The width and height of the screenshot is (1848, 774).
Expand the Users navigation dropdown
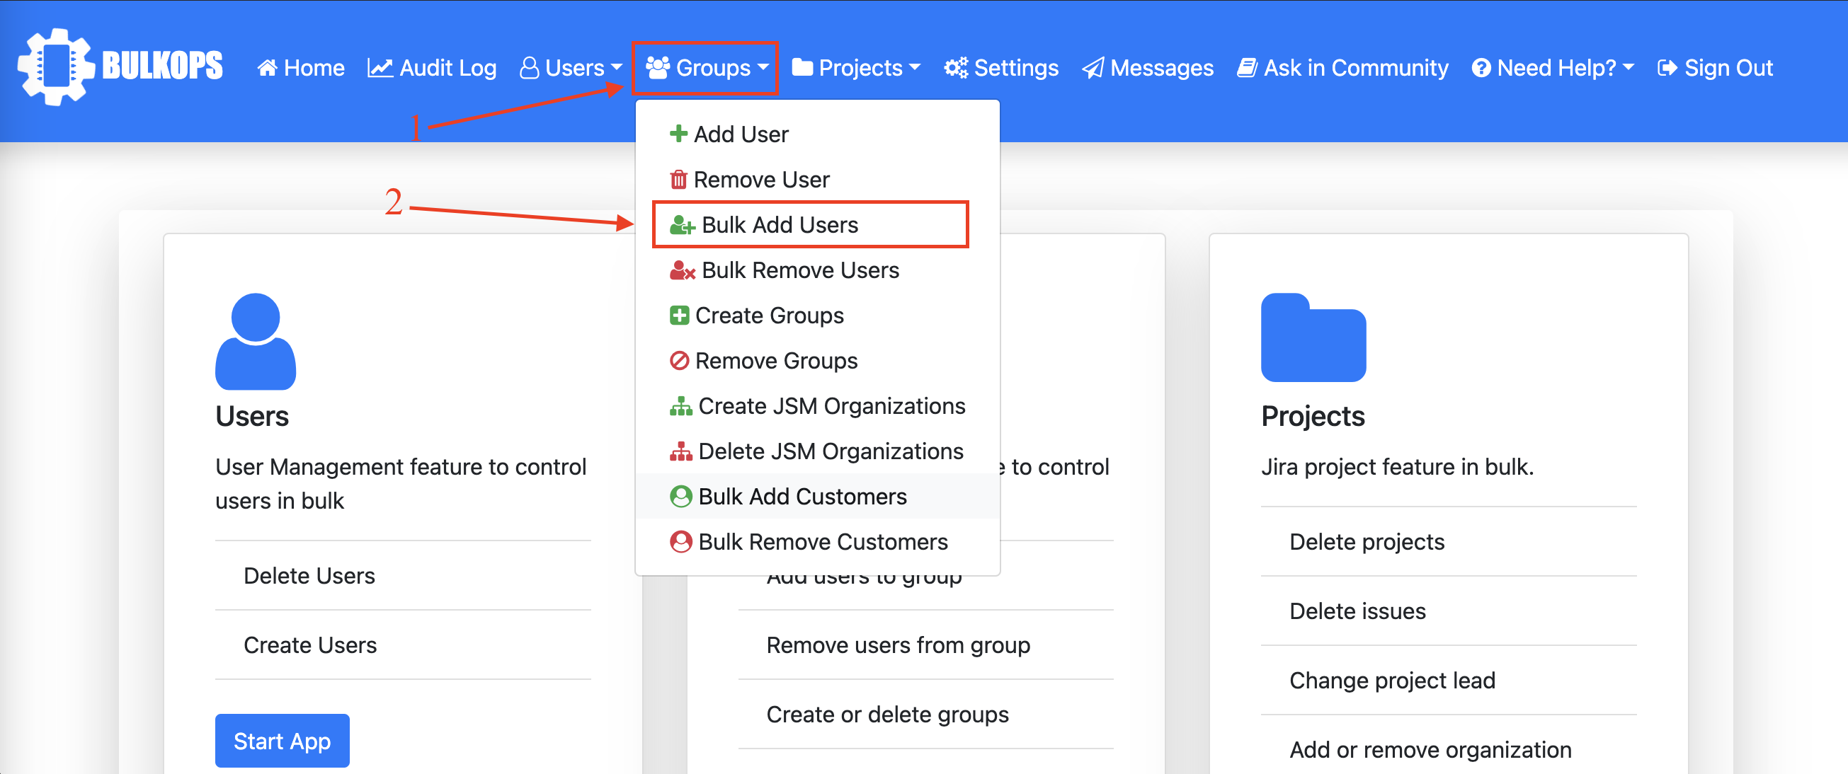570,67
